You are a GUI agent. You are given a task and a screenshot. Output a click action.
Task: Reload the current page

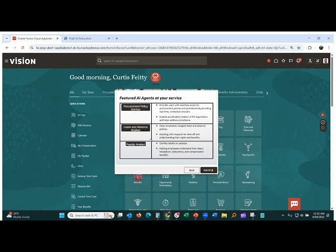(x=23, y=48)
